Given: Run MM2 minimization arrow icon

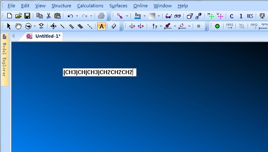Looking at the screenshot, I should coord(229,26).
